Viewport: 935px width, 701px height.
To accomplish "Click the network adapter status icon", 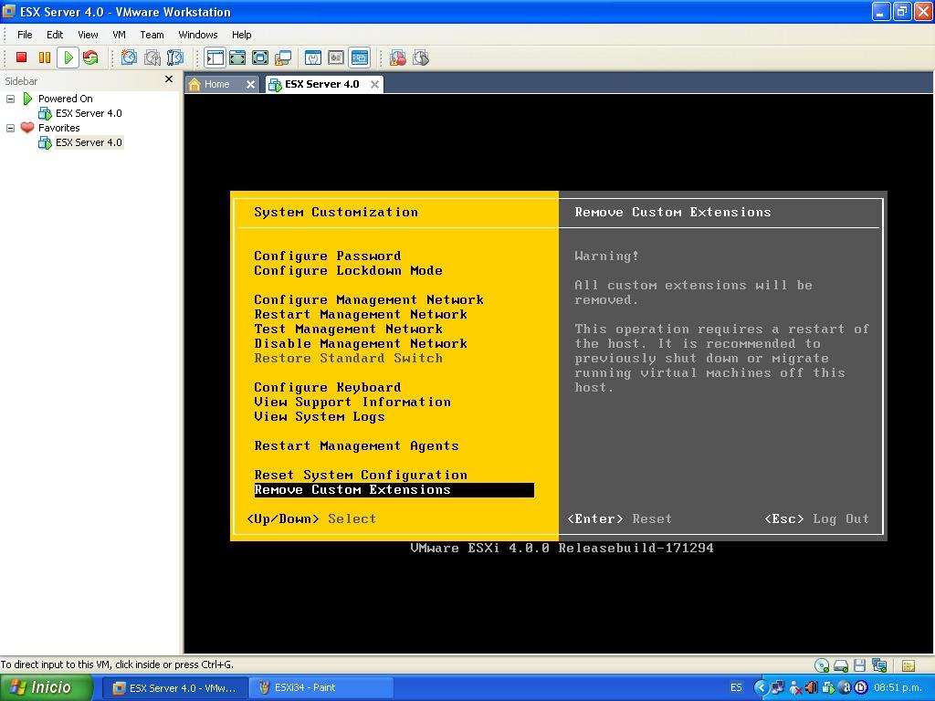I will [879, 665].
